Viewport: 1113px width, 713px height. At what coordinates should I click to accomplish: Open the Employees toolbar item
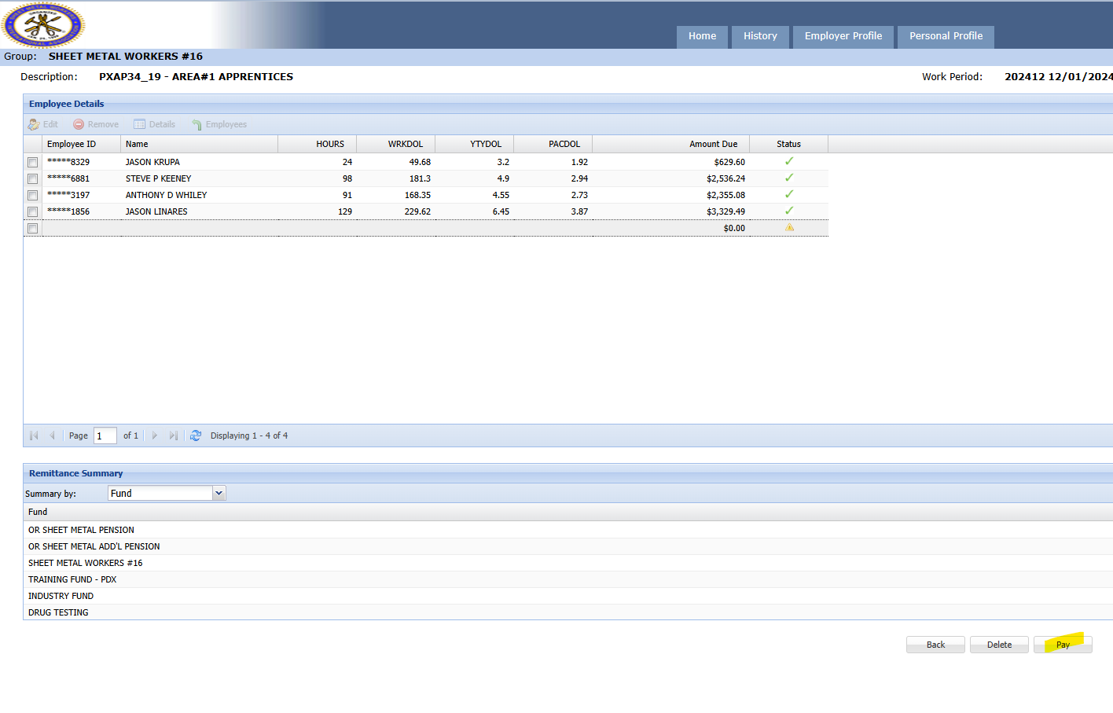click(219, 124)
